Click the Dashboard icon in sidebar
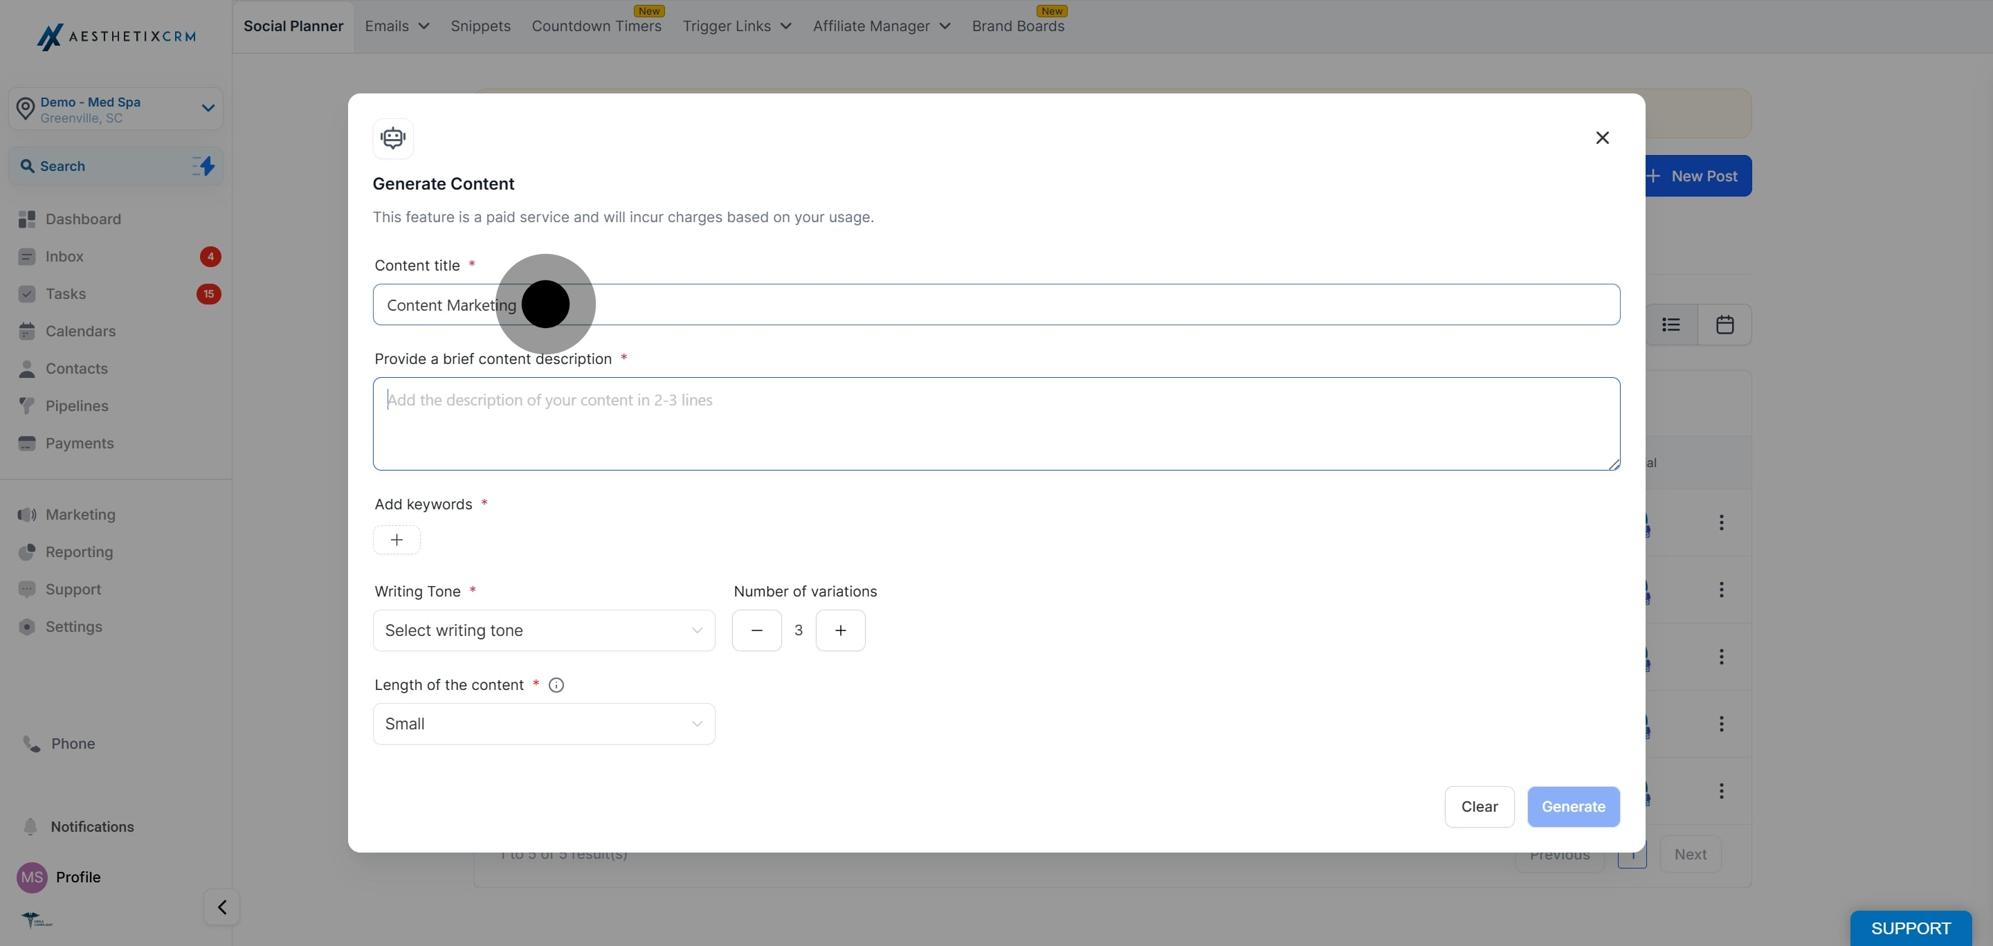1993x946 pixels. point(27,219)
